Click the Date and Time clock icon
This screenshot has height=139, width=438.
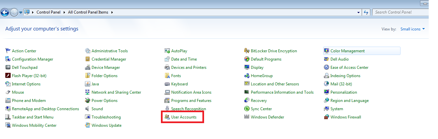[167, 59]
